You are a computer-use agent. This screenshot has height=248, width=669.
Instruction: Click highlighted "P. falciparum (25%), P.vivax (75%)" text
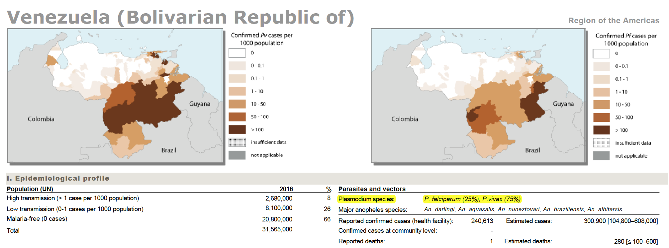(472, 199)
